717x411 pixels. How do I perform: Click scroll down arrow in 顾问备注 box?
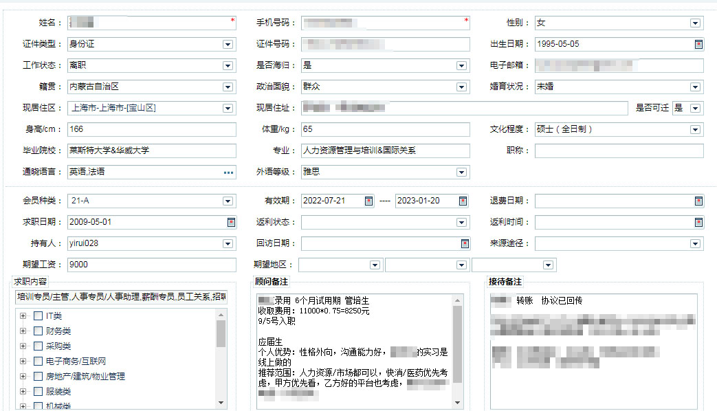point(457,403)
